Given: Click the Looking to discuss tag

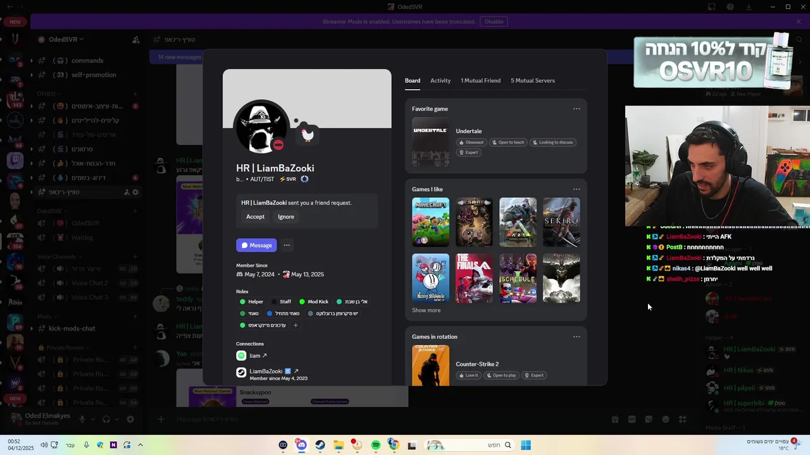Looking at the screenshot, I should point(553,142).
